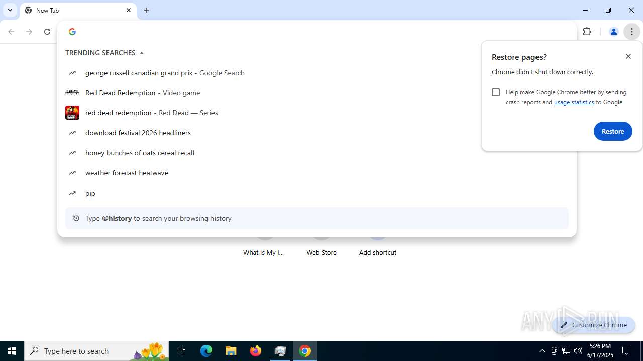Open the Extensions puzzle icon
The width and height of the screenshot is (643, 361).
[587, 32]
